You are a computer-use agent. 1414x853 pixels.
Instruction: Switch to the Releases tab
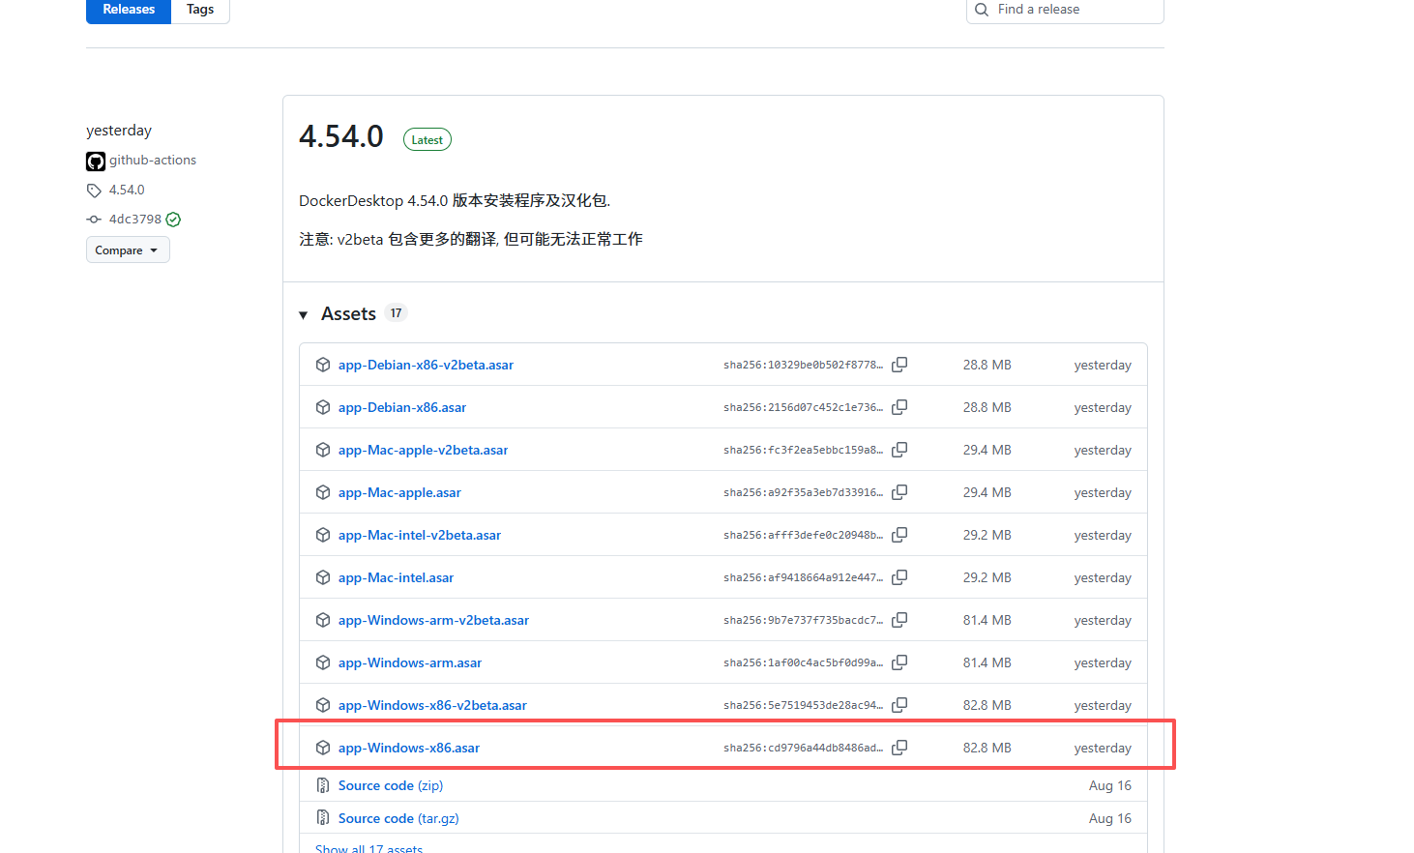pyautogui.click(x=129, y=10)
